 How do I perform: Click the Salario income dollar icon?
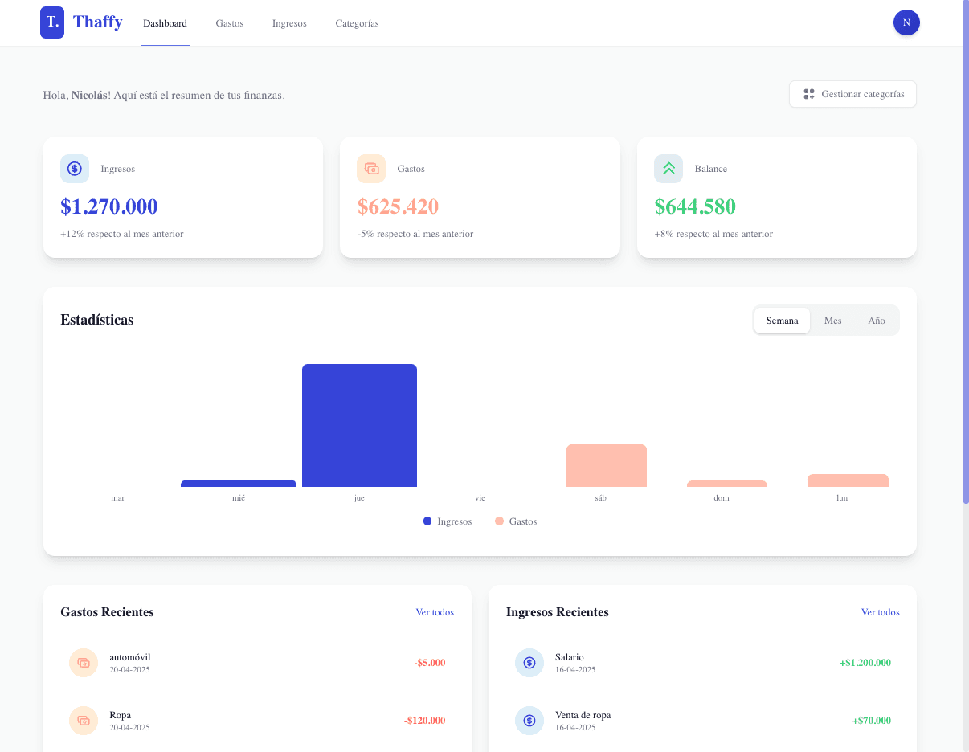(529, 663)
